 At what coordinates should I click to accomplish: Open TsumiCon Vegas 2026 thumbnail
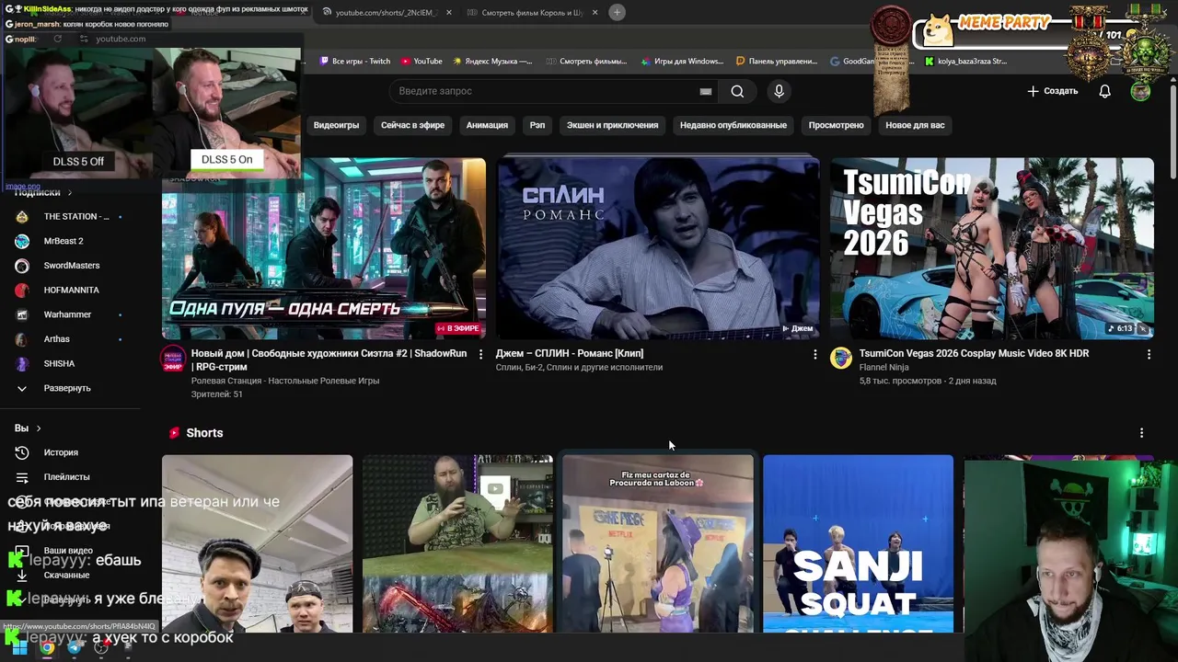tap(992, 249)
